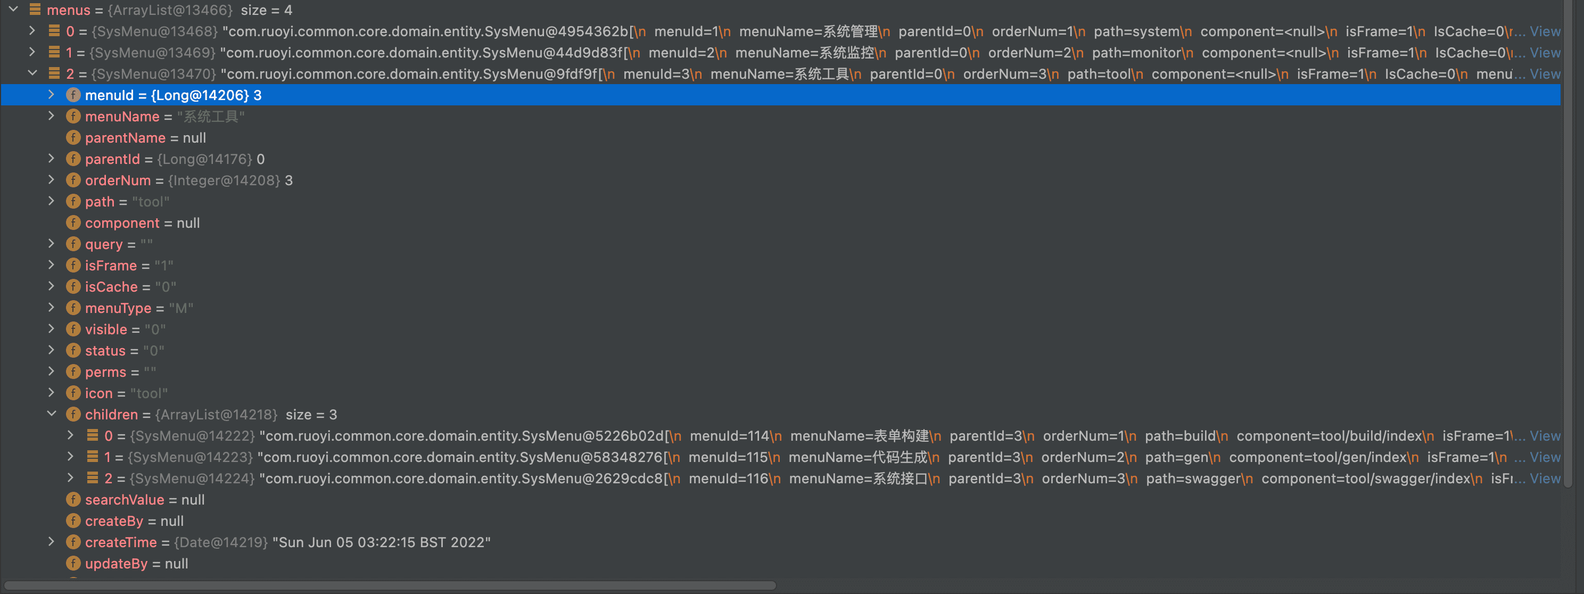The height and width of the screenshot is (594, 1584).
Task: Select the icon field text
Action: coord(99,393)
